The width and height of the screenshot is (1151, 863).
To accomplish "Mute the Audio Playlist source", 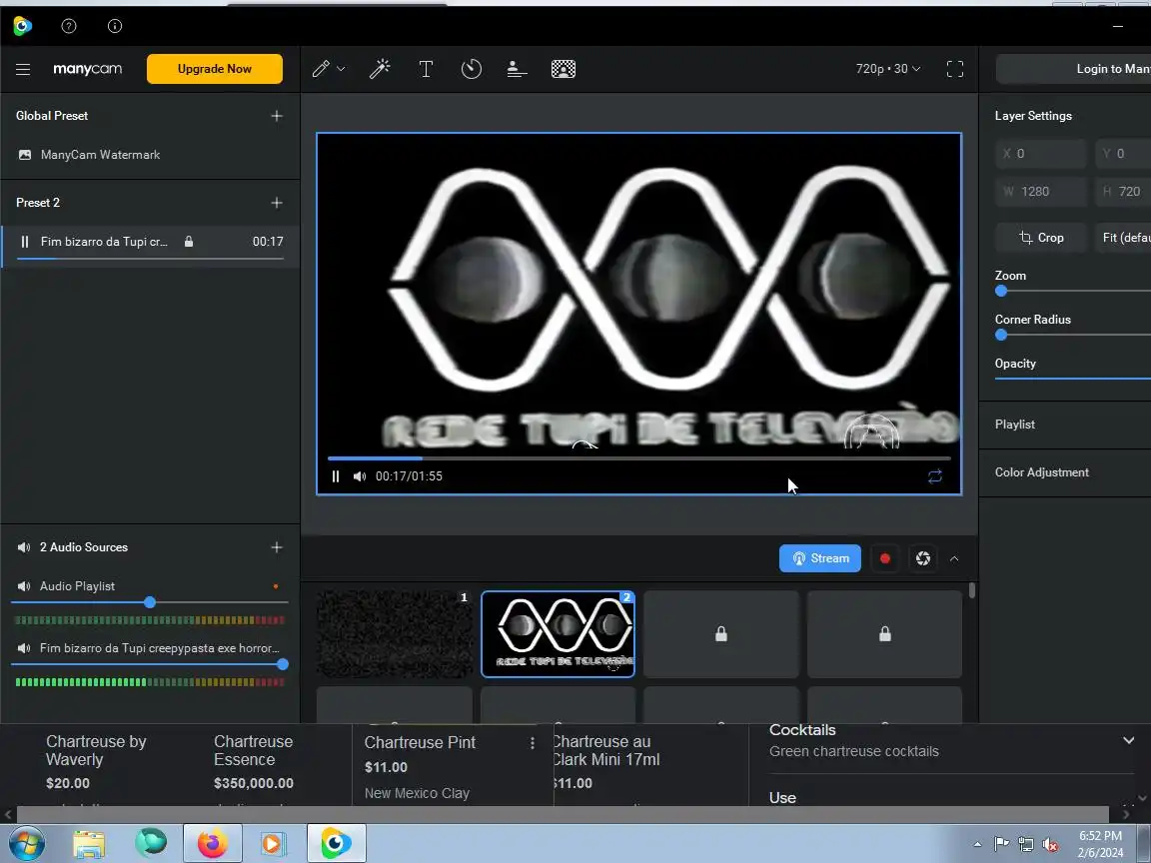I will pos(24,586).
